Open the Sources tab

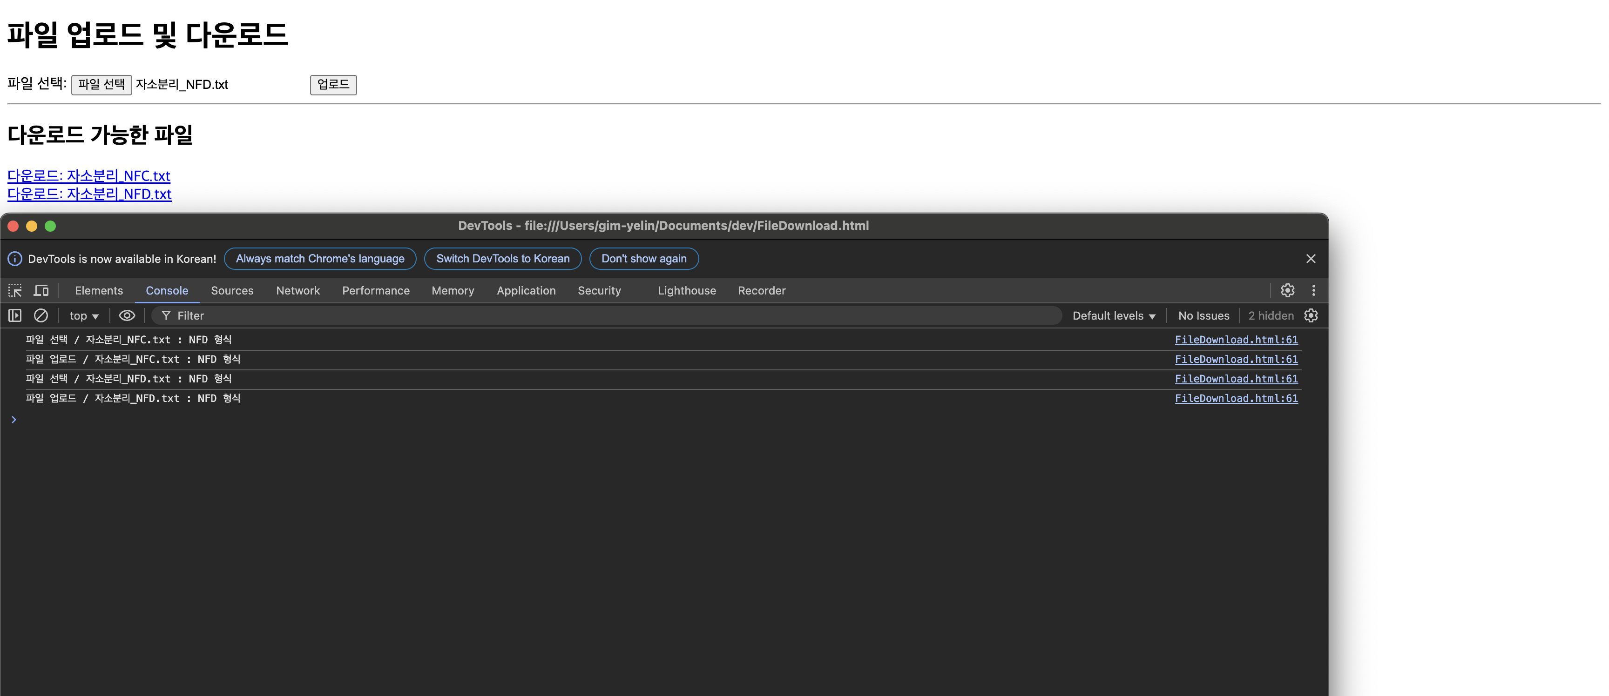tap(232, 290)
